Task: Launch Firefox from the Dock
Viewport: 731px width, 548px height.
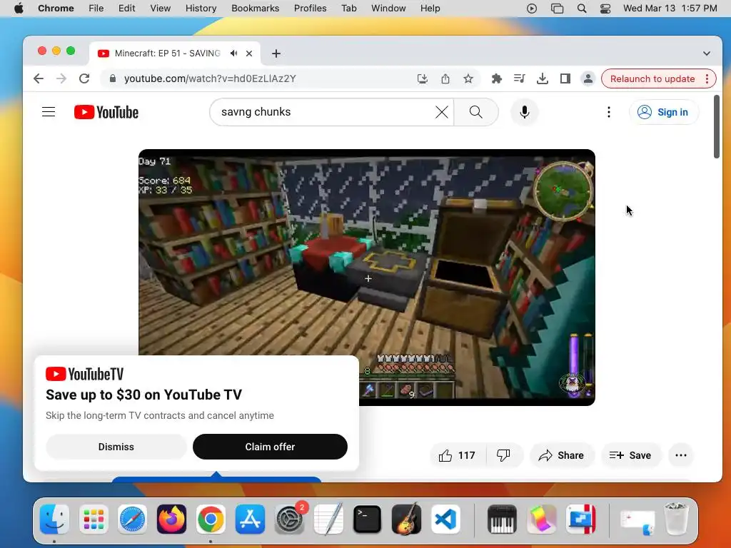Action: (x=171, y=519)
